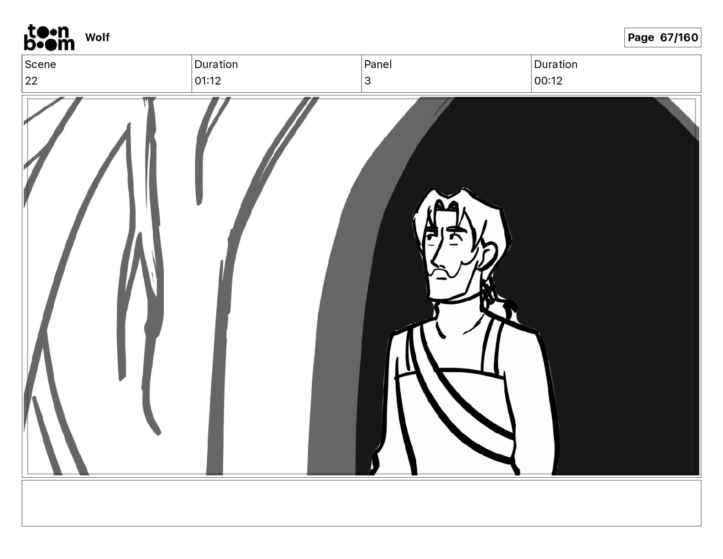The image size is (723, 559).
Task: Click the Duration label beside Scene
Action: [x=216, y=64]
